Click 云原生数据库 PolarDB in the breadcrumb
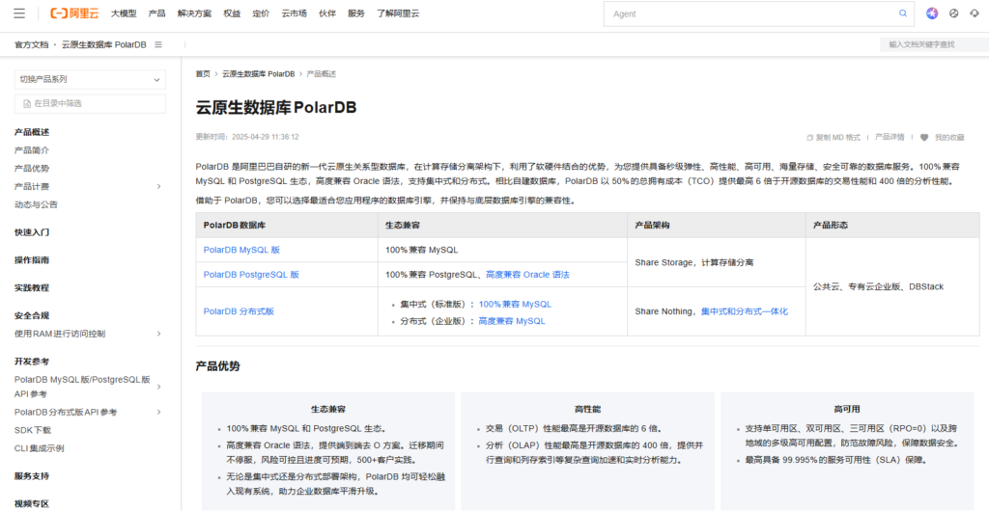 (x=258, y=73)
